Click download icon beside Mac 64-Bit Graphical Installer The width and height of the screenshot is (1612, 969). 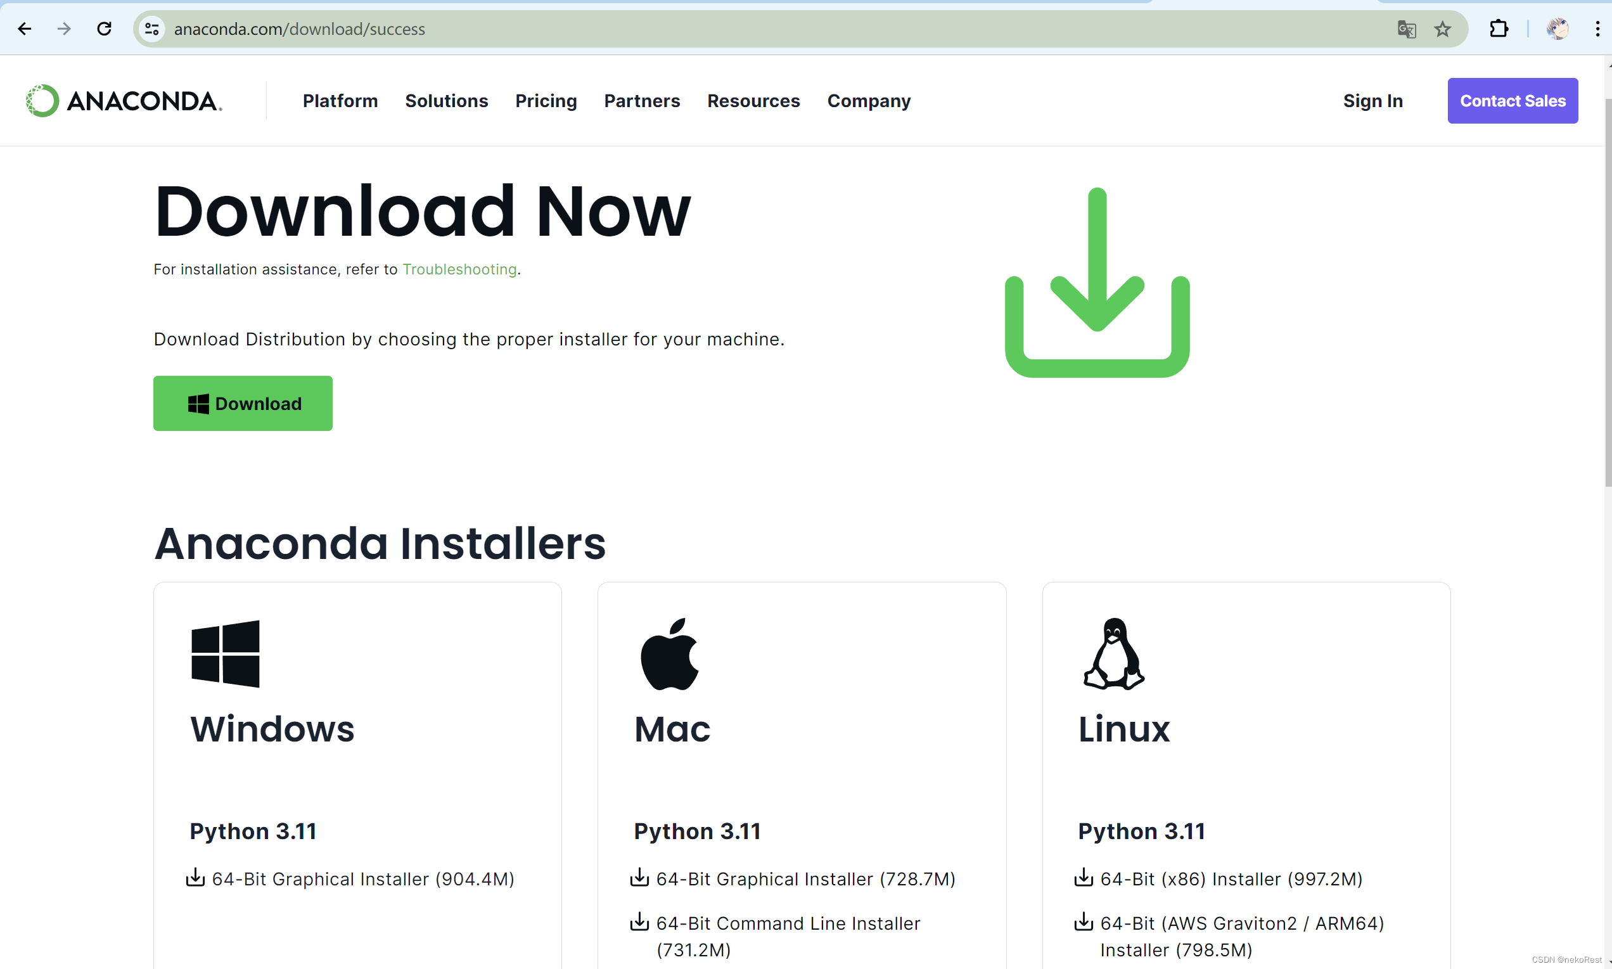[x=639, y=877]
